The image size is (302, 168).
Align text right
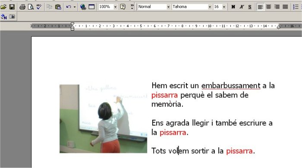coord(277,7)
